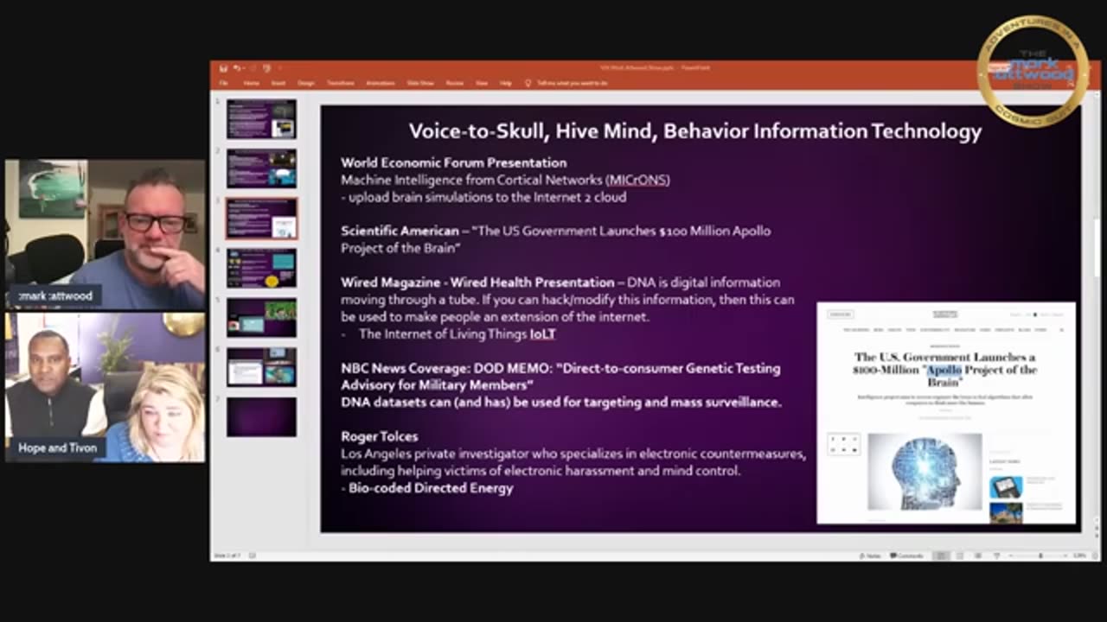This screenshot has width=1107, height=622.
Task: Open the File menu
Action: tap(223, 83)
